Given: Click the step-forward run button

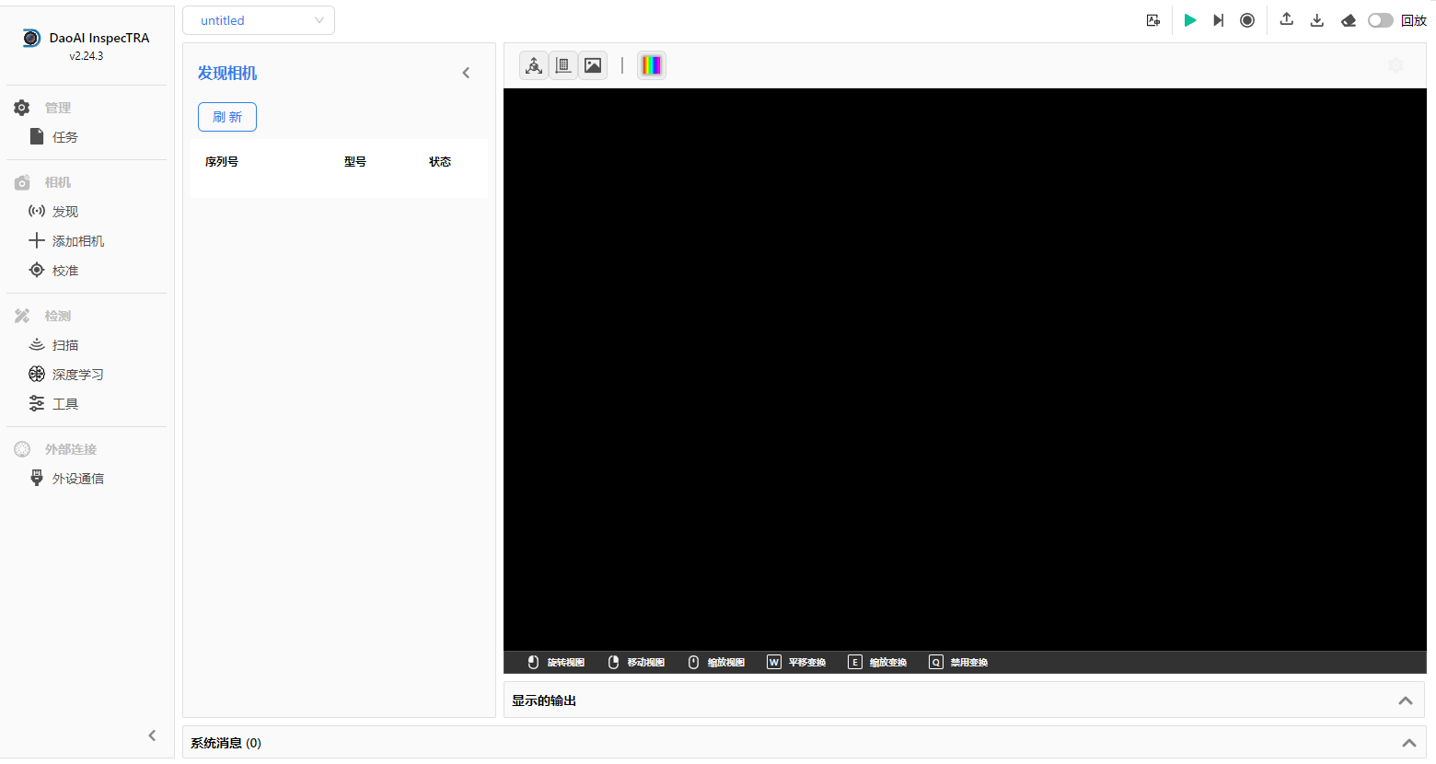Looking at the screenshot, I should [x=1219, y=20].
